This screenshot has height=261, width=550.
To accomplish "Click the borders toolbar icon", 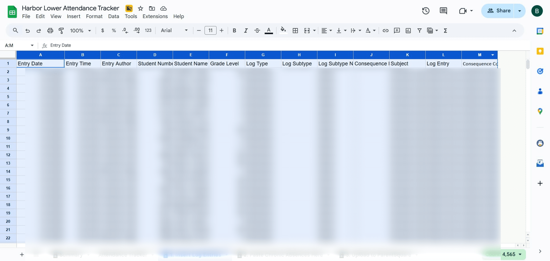I will point(295,30).
